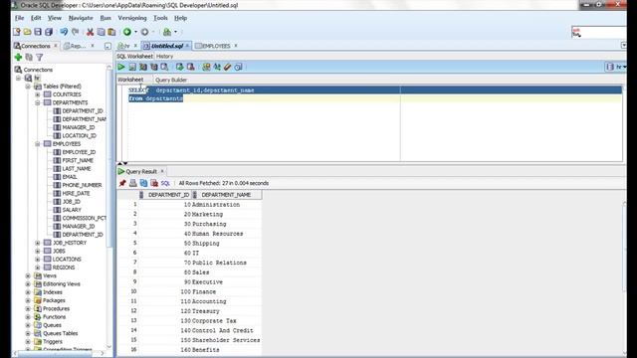Expand the JOB_HISTORY table node

click(38, 243)
